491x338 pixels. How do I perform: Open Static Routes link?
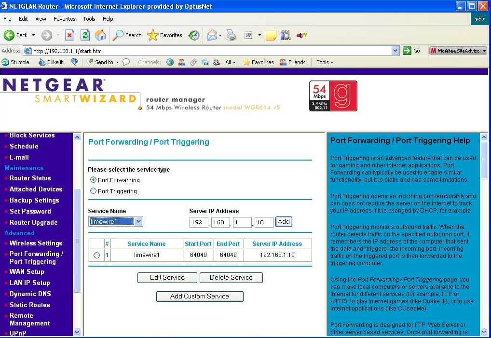pyautogui.click(x=30, y=305)
